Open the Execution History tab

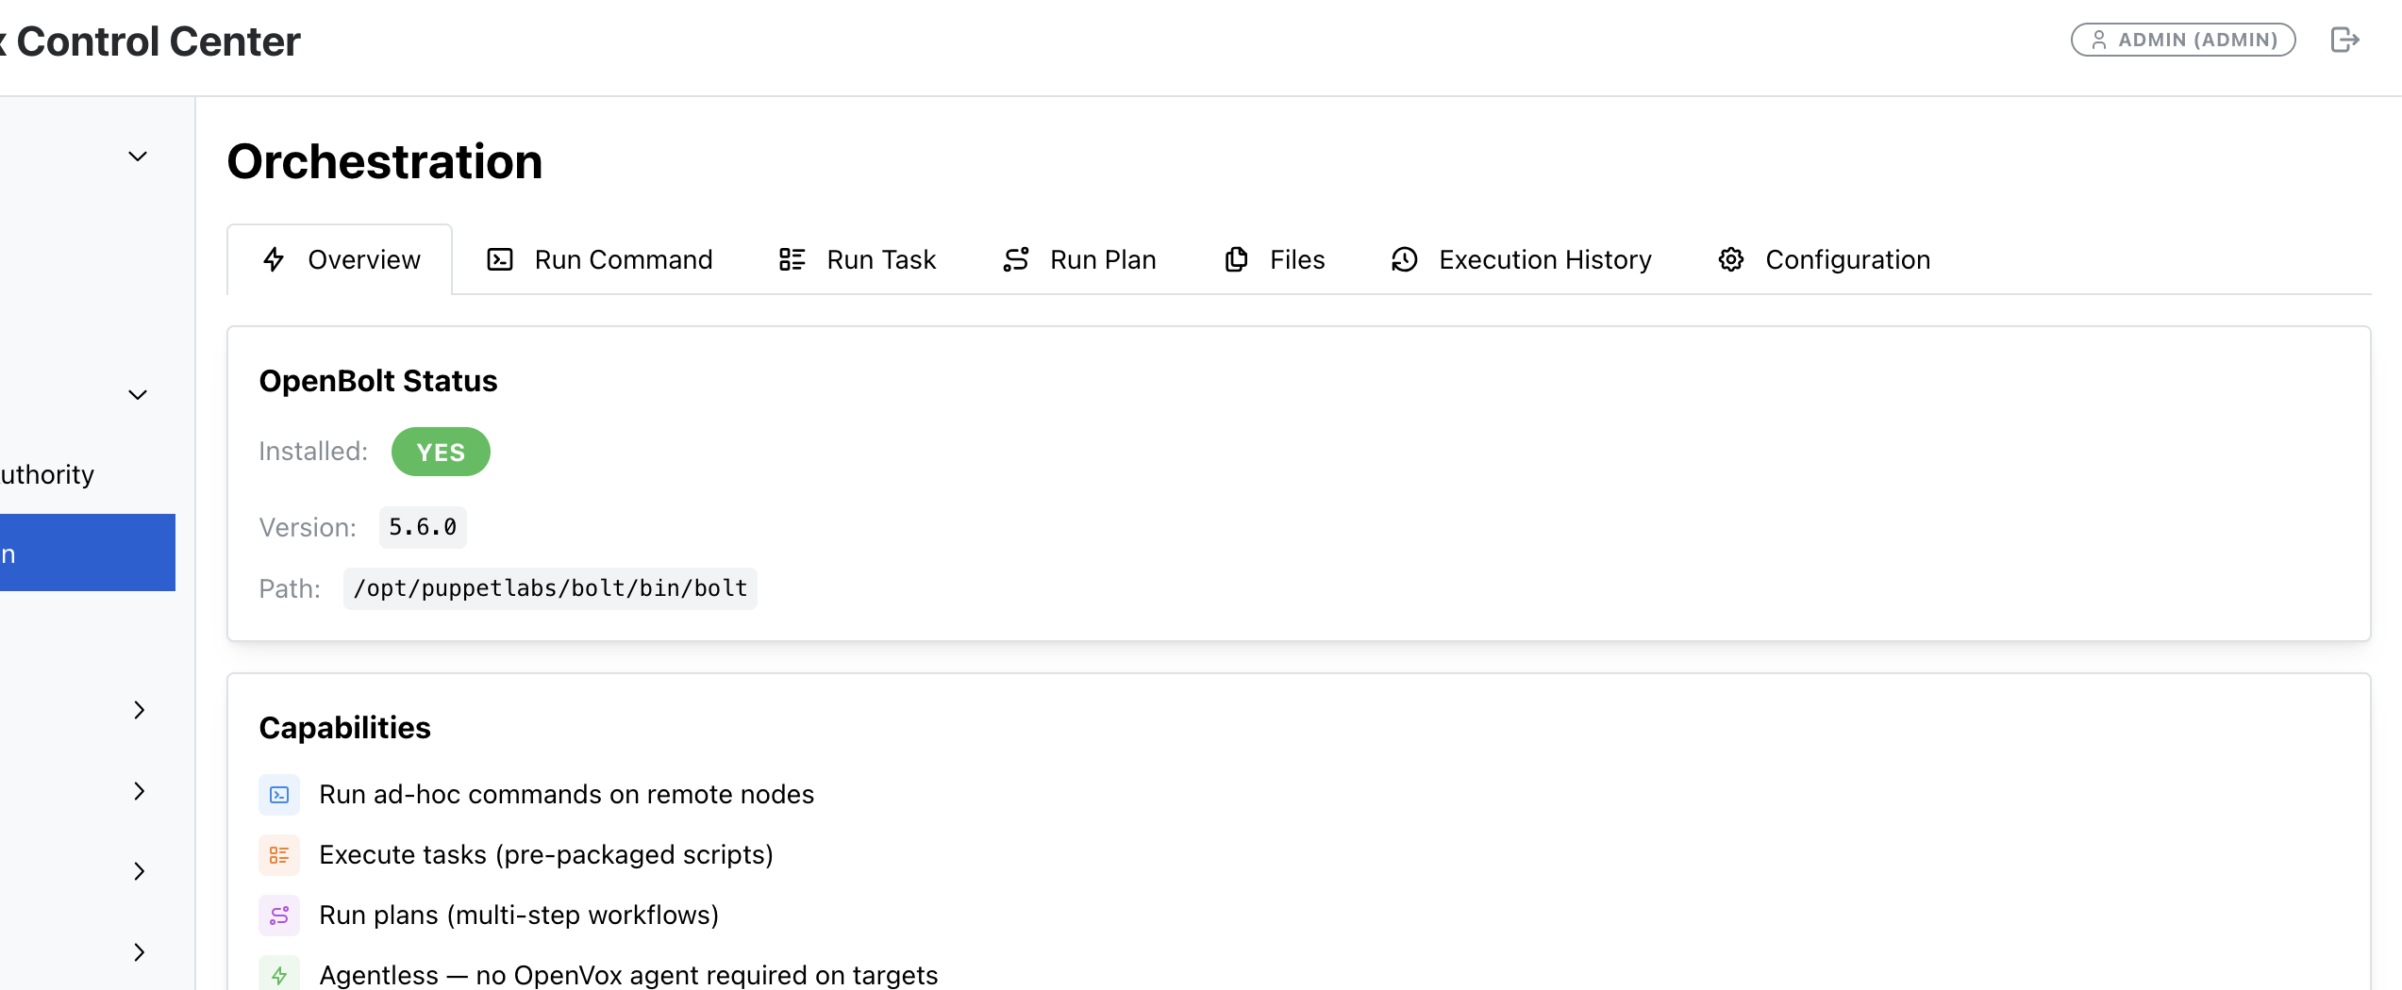tap(1522, 259)
